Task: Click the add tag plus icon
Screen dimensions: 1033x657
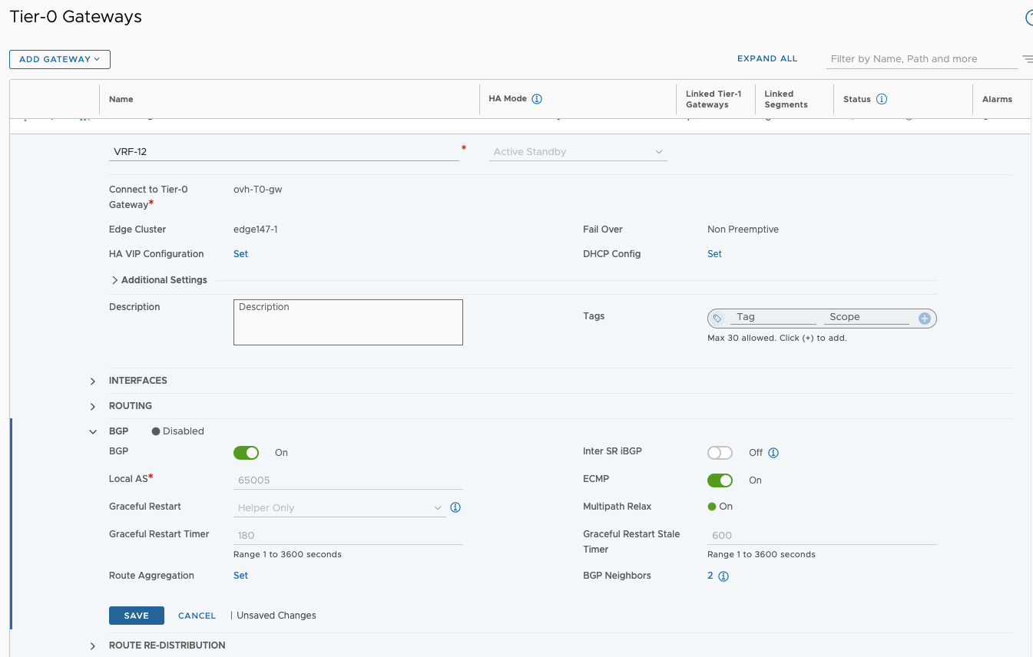Action: 925,318
